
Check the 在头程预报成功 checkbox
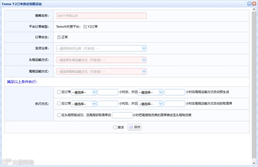click(59, 115)
